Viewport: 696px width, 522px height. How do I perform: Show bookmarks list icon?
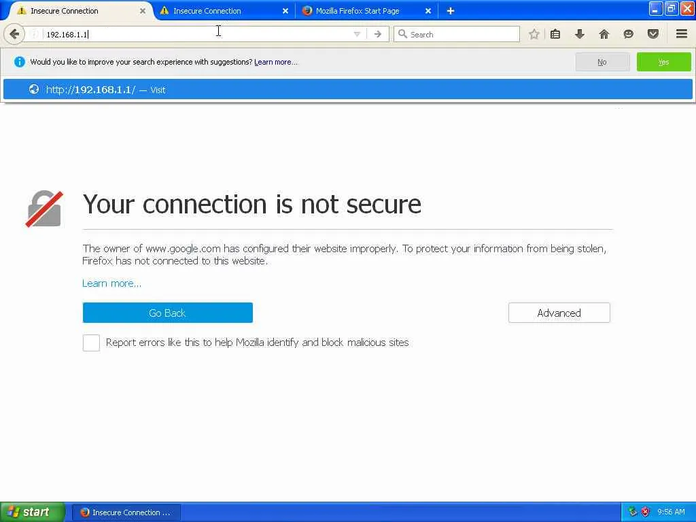tap(555, 34)
